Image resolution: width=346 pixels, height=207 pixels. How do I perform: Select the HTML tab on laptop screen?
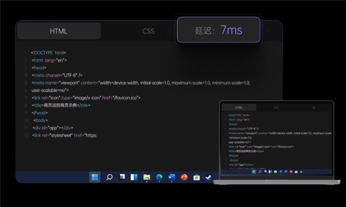(x=239, y=107)
